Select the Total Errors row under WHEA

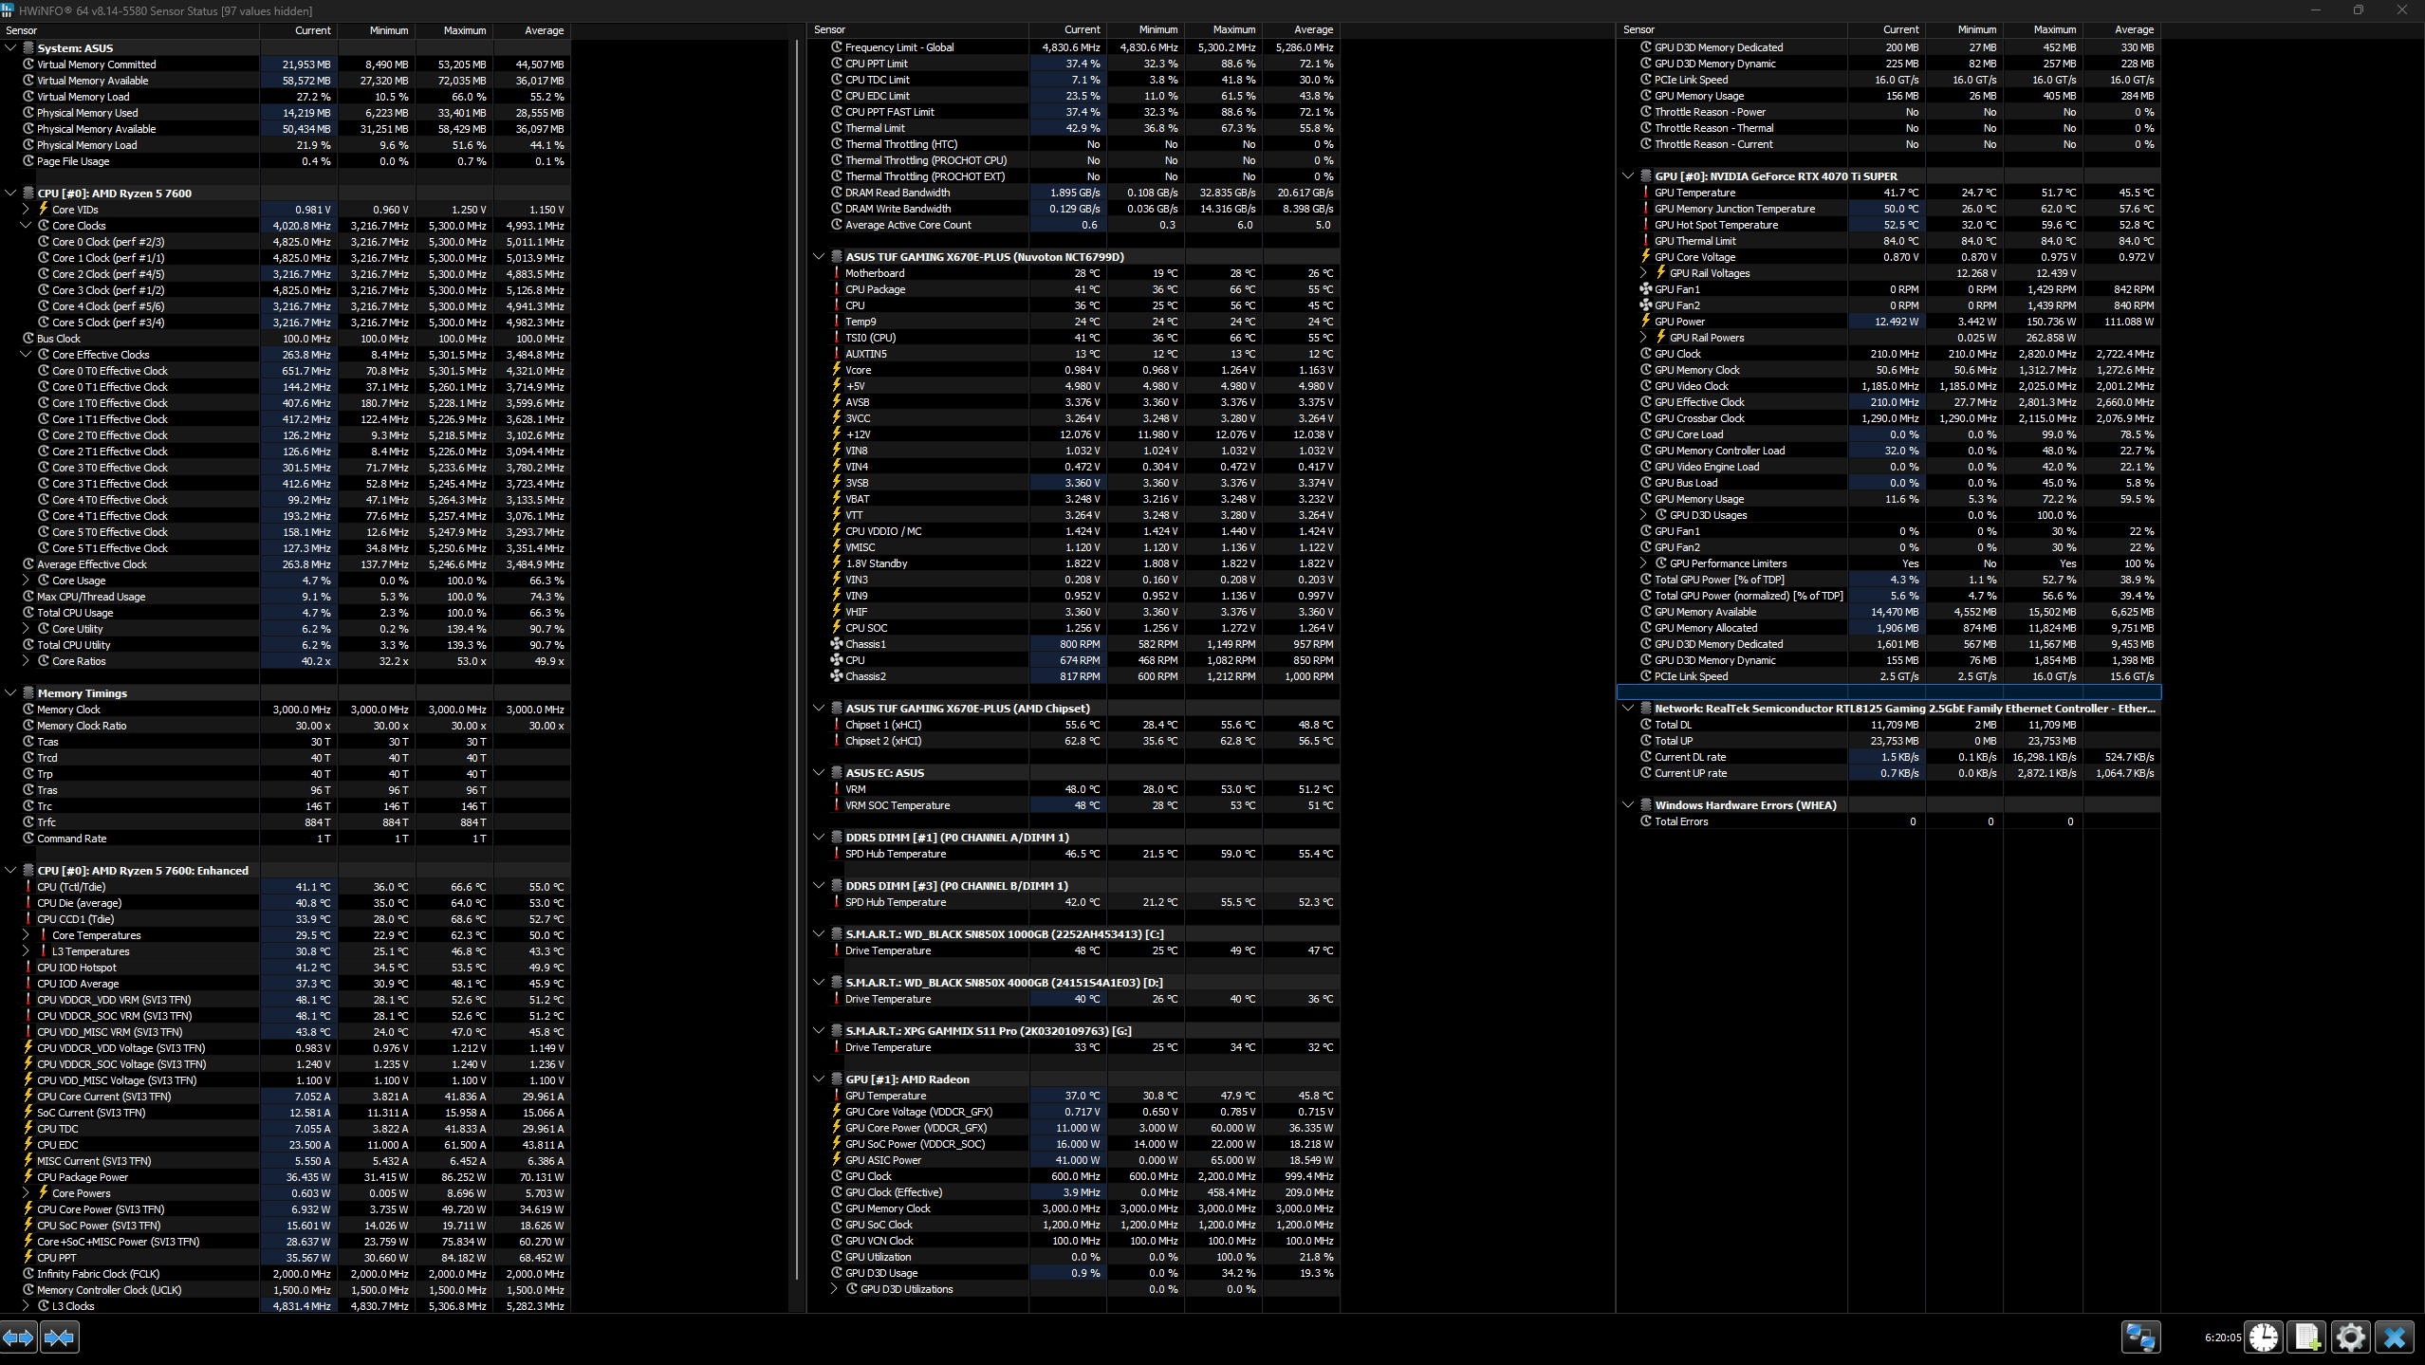tap(1681, 821)
